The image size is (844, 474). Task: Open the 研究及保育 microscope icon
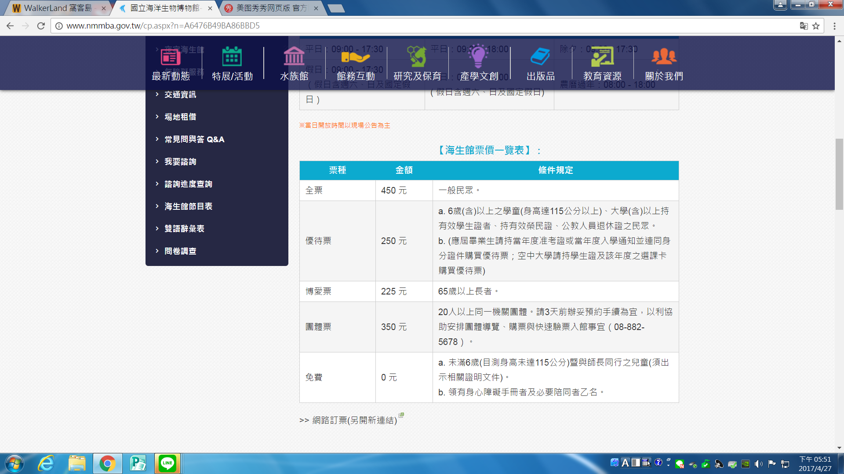tap(417, 57)
